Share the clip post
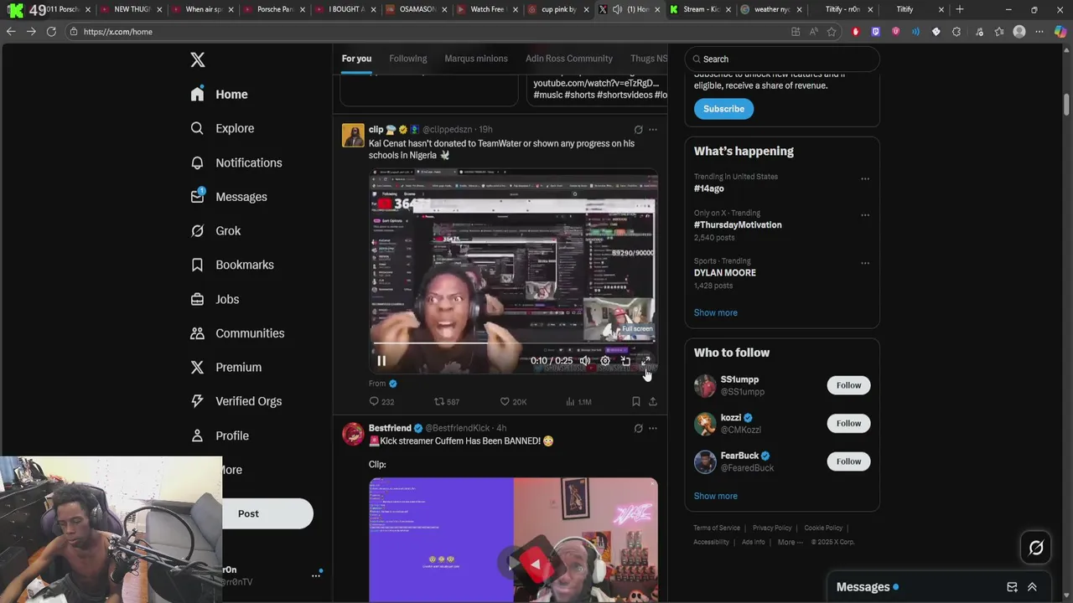1073x603 pixels. [x=653, y=402]
